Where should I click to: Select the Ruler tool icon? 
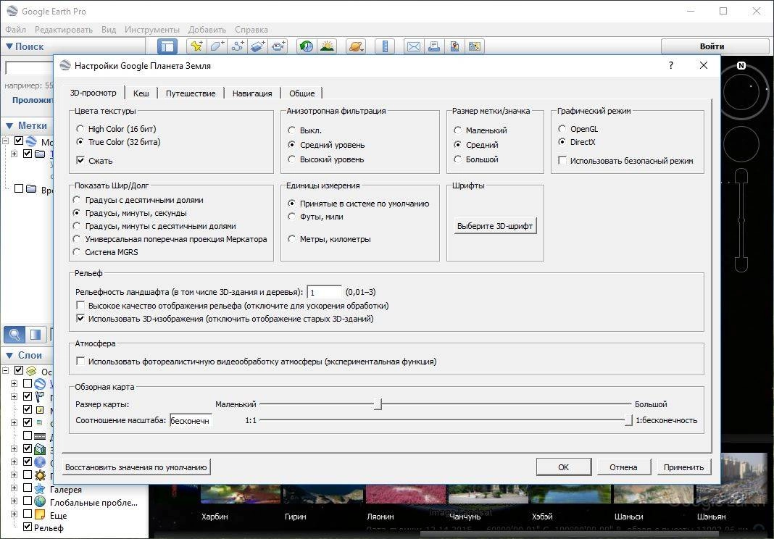click(x=385, y=46)
